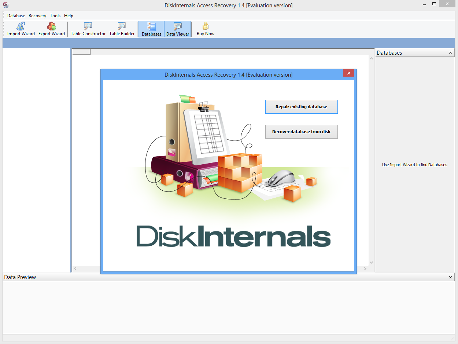
Task: Close the Databases side panel
Action: [450, 53]
